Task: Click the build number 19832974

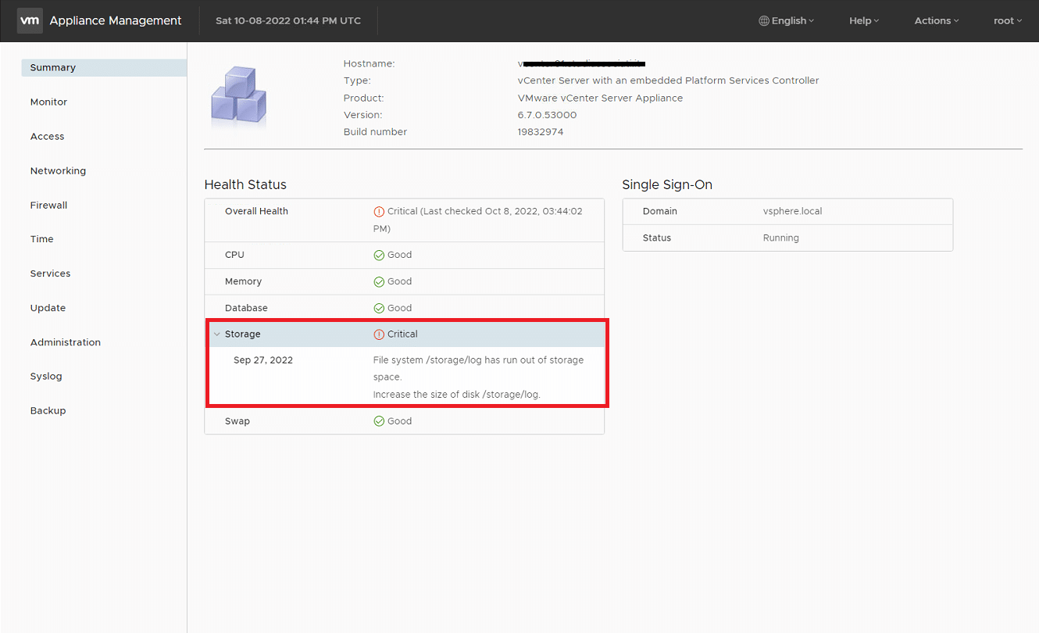Action: coord(541,132)
